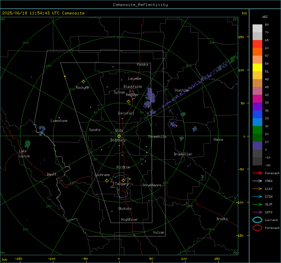
Task: Click the yellow diamond marker above Calgary label
Action: coord(123,180)
